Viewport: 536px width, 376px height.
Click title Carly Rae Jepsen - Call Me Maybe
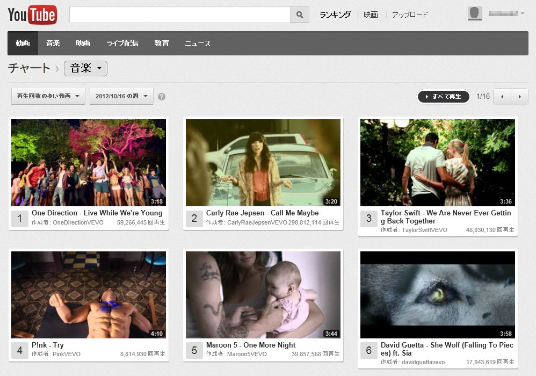[x=262, y=213]
